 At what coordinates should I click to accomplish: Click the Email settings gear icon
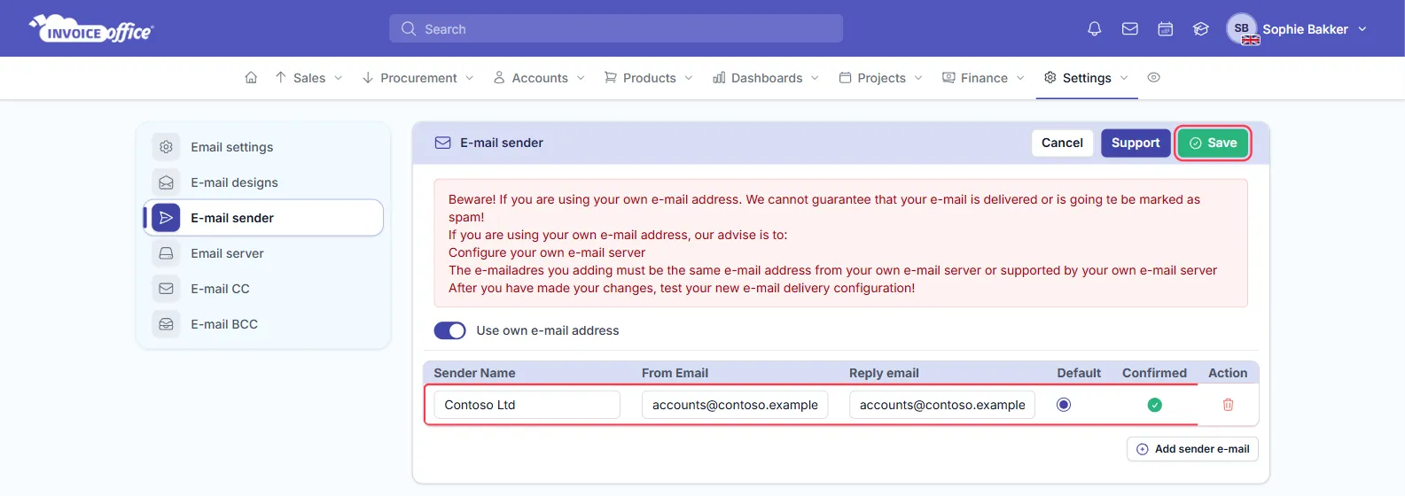point(166,147)
